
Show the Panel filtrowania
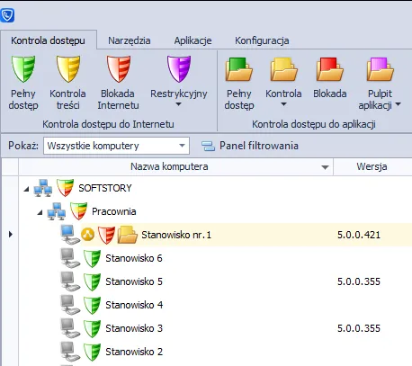(250, 146)
